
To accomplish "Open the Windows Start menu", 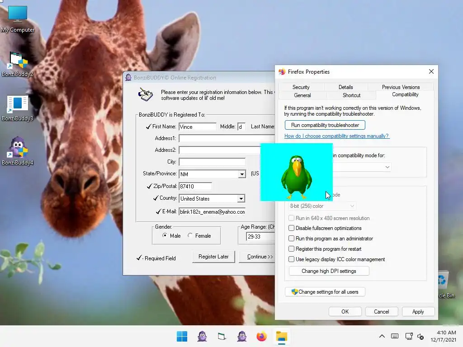I will pos(182,336).
